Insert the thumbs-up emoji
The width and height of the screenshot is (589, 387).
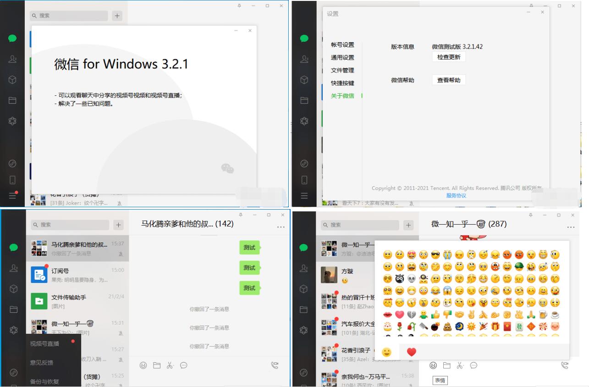[x=435, y=314]
